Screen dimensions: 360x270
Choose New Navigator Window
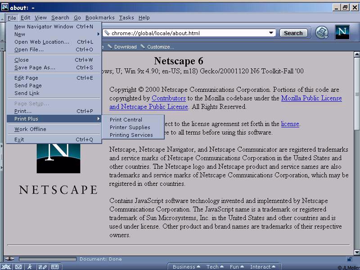point(54,27)
